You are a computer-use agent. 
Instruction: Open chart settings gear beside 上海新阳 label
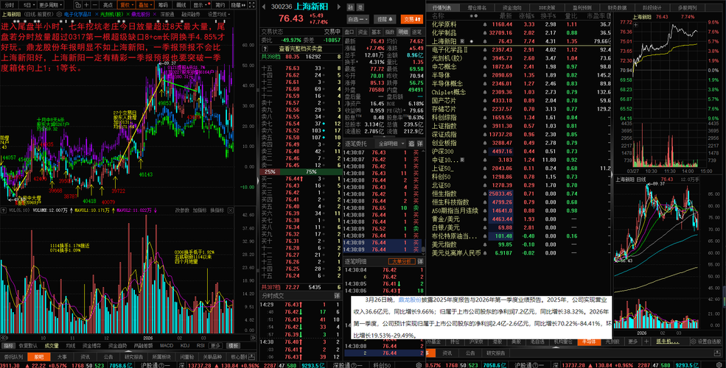pyautogui.click(x=59, y=14)
